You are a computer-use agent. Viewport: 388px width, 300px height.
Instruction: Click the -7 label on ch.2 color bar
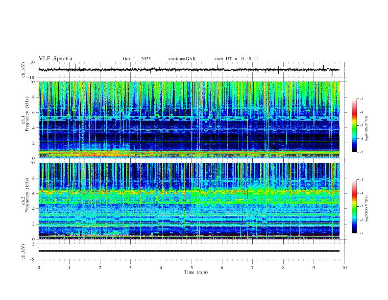[362, 233]
